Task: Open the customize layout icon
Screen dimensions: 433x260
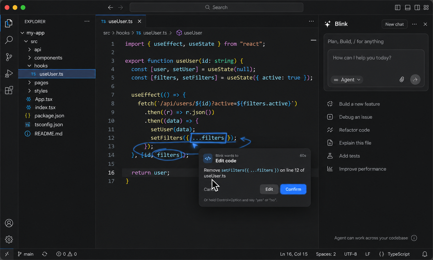Action: [x=426, y=7]
